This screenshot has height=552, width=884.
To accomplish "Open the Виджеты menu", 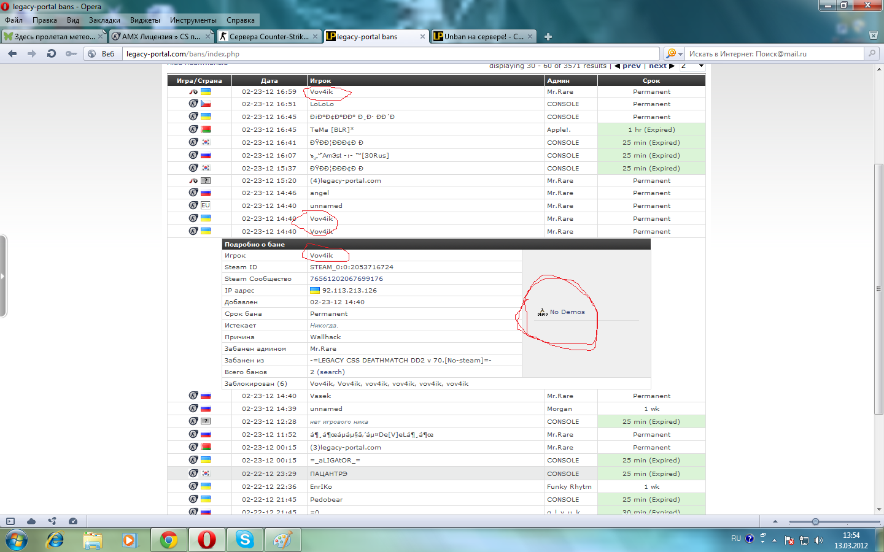I will pyautogui.click(x=145, y=20).
